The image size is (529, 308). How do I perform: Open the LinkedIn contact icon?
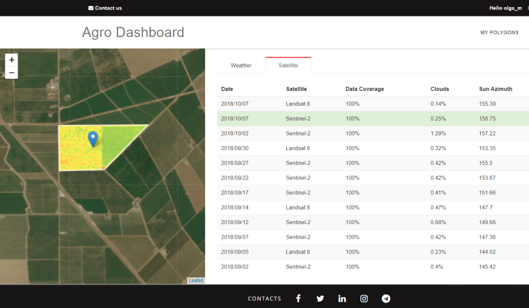(x=342, y=299)
